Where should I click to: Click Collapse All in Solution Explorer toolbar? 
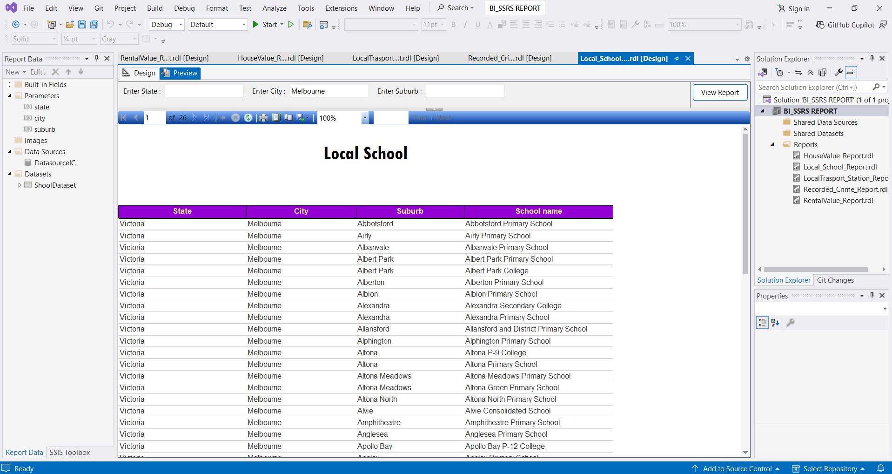(x=811, y=73)
